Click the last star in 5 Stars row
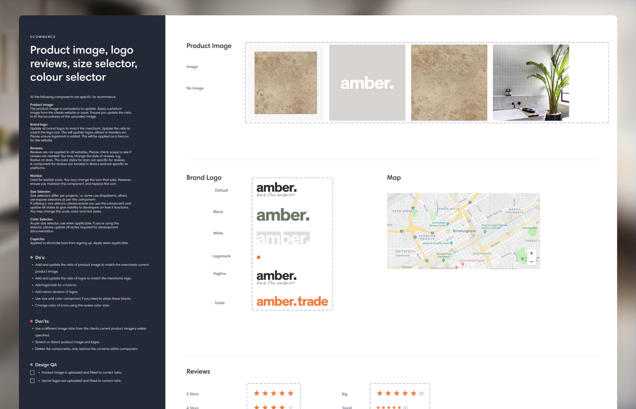Image resolution: width=636 pixels, height=409 pixels. pos(290,393)
